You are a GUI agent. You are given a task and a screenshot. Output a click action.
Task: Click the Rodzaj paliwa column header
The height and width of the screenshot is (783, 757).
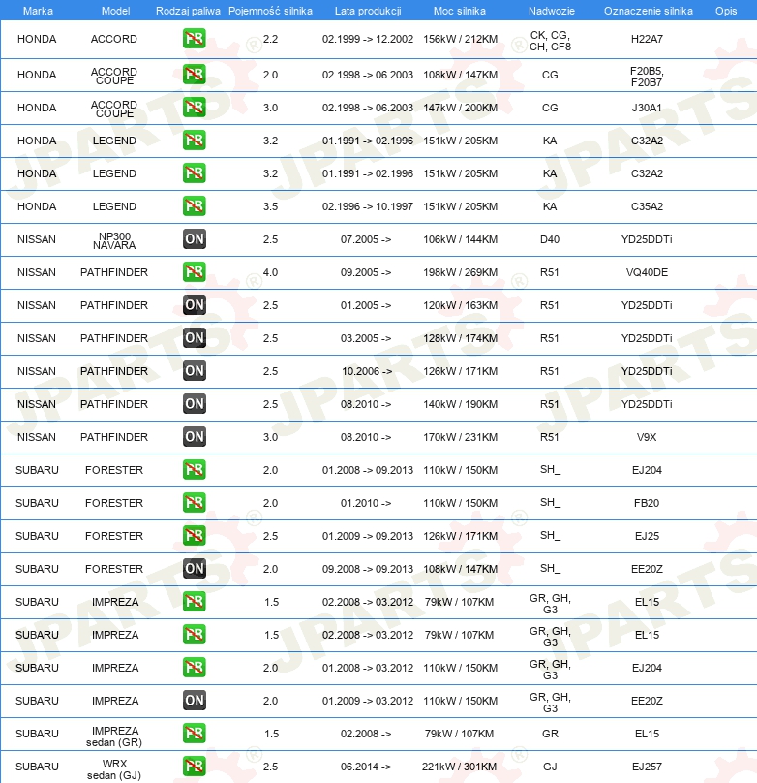pyautogui.click(x=188, y=11)
